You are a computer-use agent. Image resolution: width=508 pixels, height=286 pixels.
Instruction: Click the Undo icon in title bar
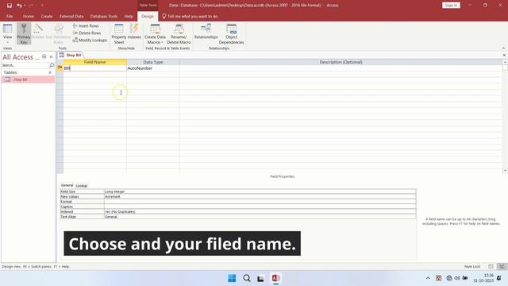point(19,6)
